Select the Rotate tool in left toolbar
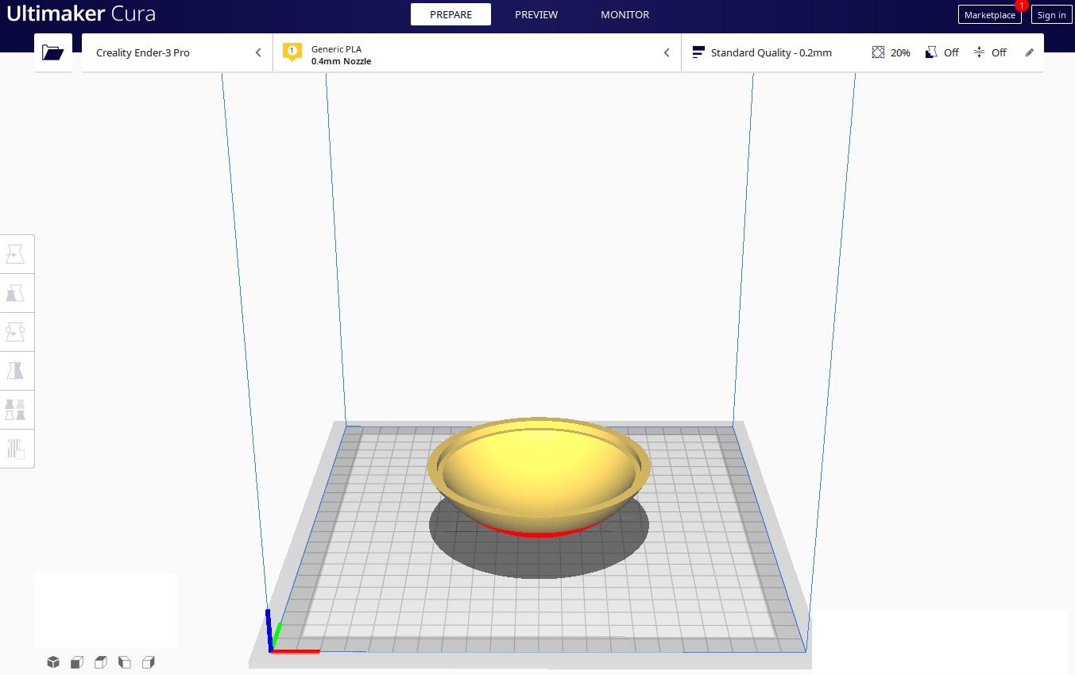The height and width of the screenshot is (675, 1075). pos(16,332)
